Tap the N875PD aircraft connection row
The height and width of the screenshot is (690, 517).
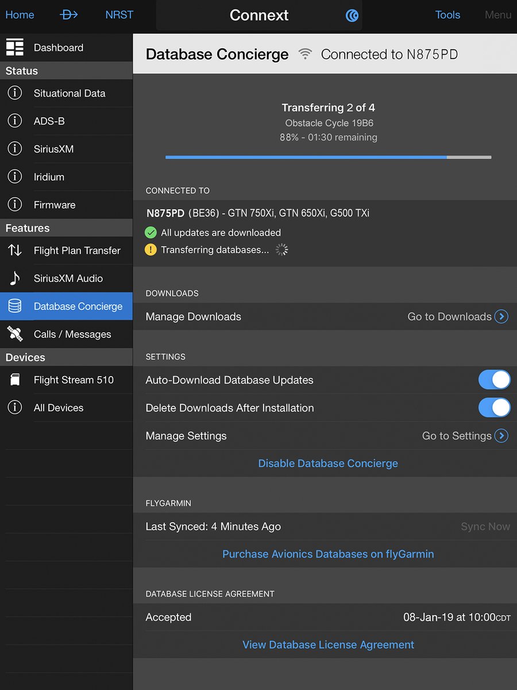[x=325, y=233]
